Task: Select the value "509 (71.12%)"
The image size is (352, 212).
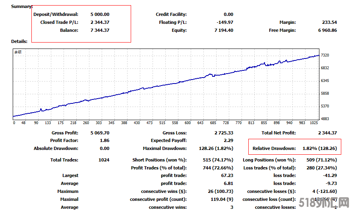Action: [x=322, y=160]
